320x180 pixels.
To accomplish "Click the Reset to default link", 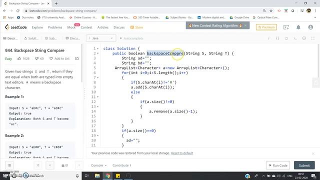I will [x=182, y=153].
